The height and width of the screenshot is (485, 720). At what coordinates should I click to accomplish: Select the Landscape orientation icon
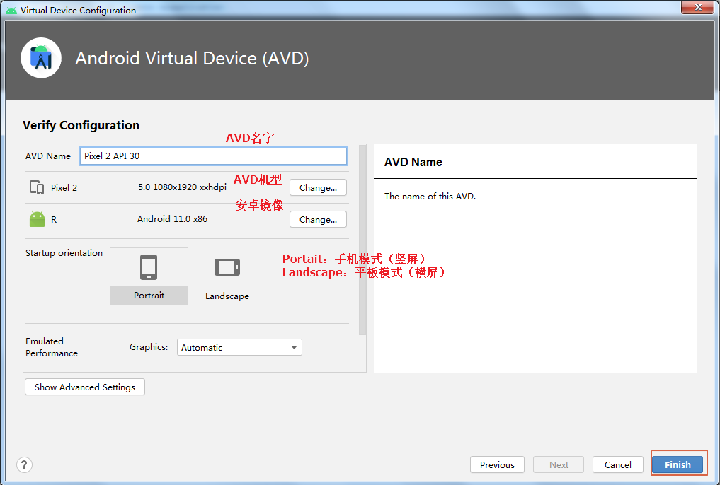tap(227, 267)
